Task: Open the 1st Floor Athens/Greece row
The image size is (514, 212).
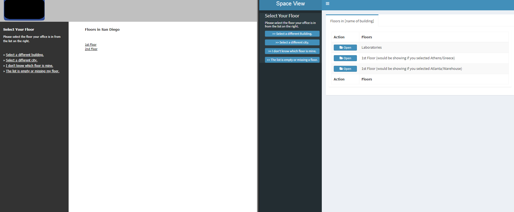Action: tap(345, 58)
